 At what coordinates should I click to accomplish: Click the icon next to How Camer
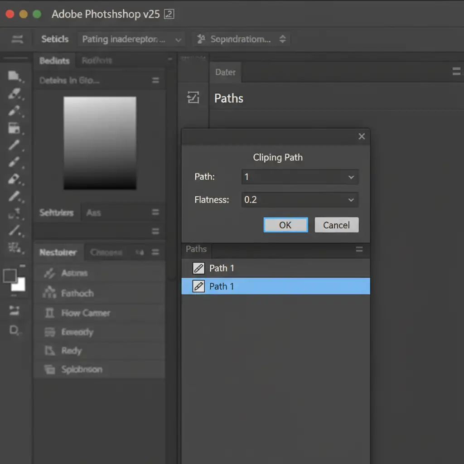pyautogui.click(x=49, y=313)
